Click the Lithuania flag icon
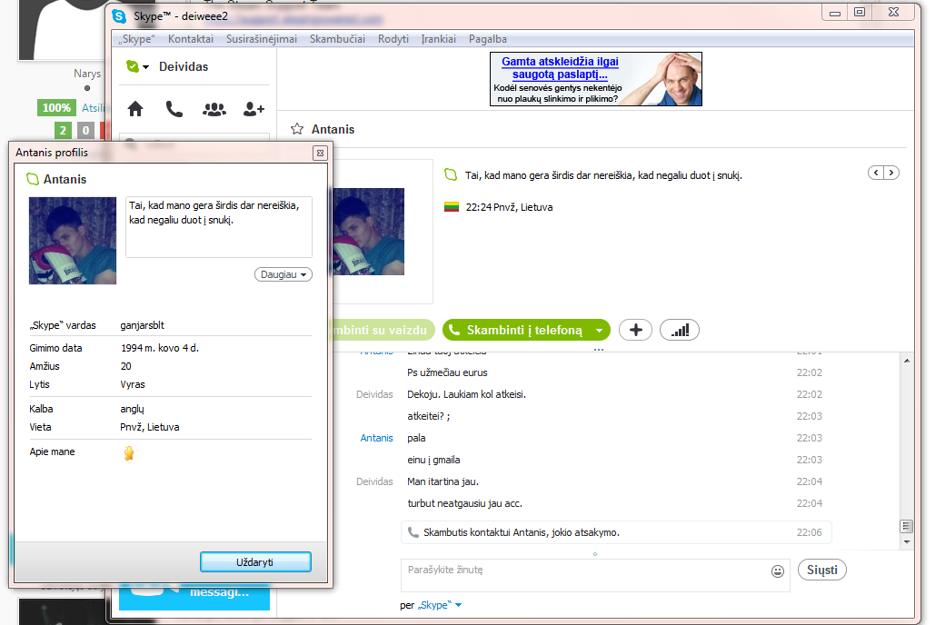The image size is (945, 625). tap(452, 207)
